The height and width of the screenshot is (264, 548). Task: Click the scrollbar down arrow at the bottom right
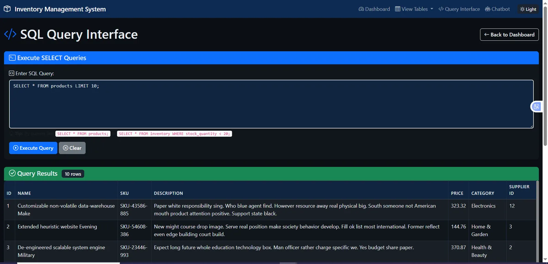point(545,260)
